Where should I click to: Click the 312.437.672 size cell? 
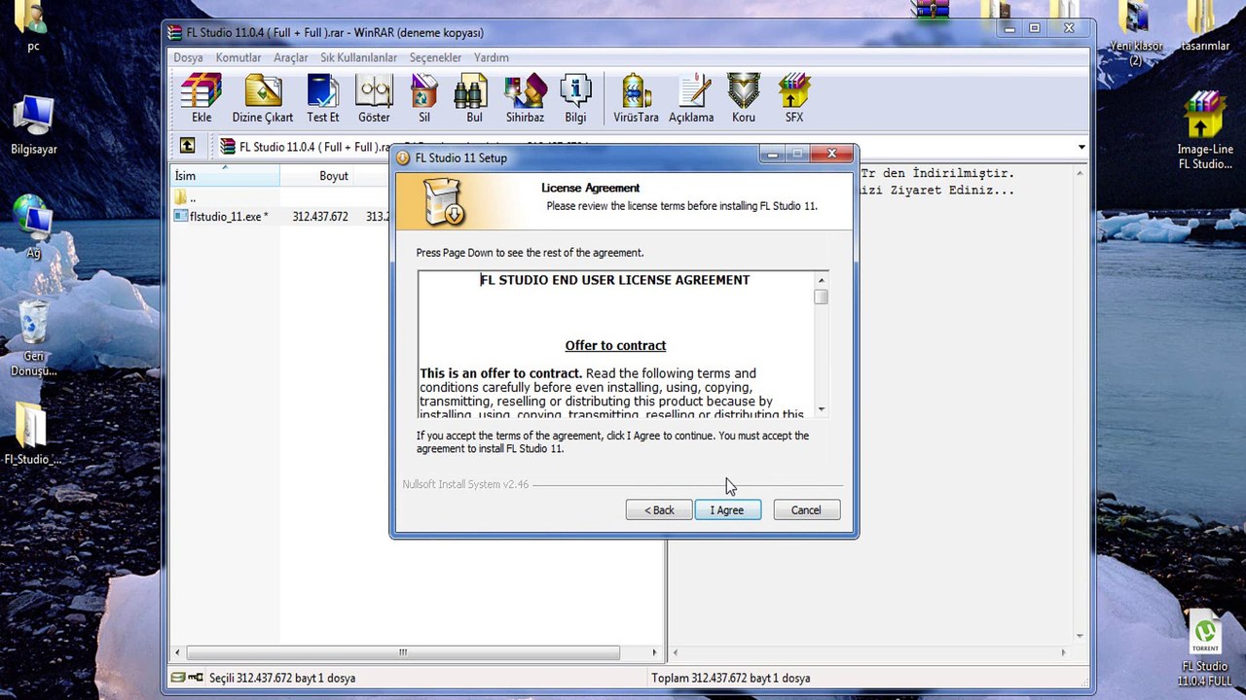320,217
